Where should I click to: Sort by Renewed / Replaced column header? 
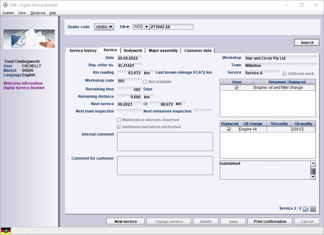pyautogui.click(x=285, y=82)
